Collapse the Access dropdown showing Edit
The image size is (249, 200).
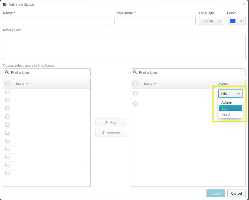230,94
